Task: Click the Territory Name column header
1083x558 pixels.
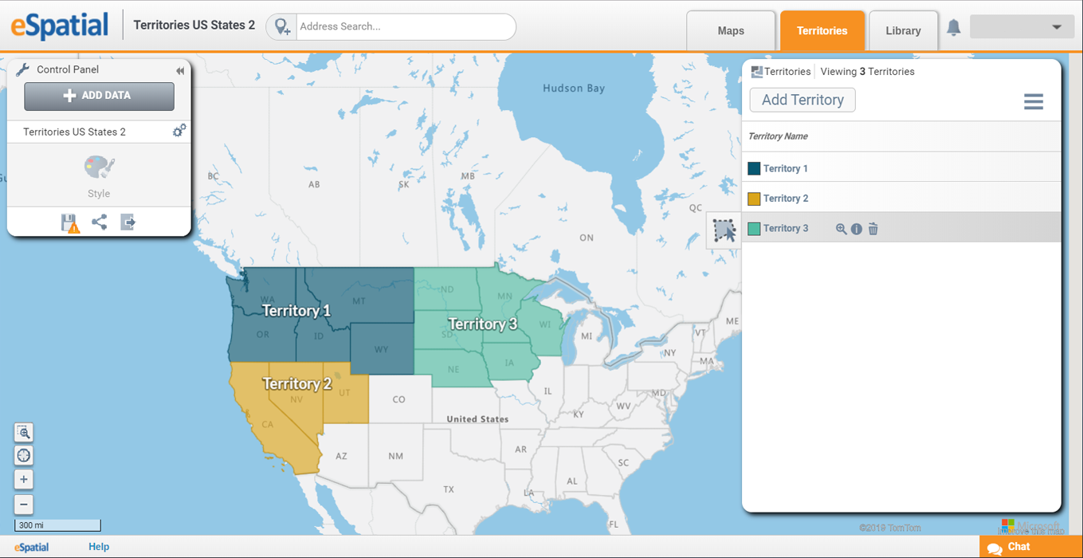Action: point(778,136)
